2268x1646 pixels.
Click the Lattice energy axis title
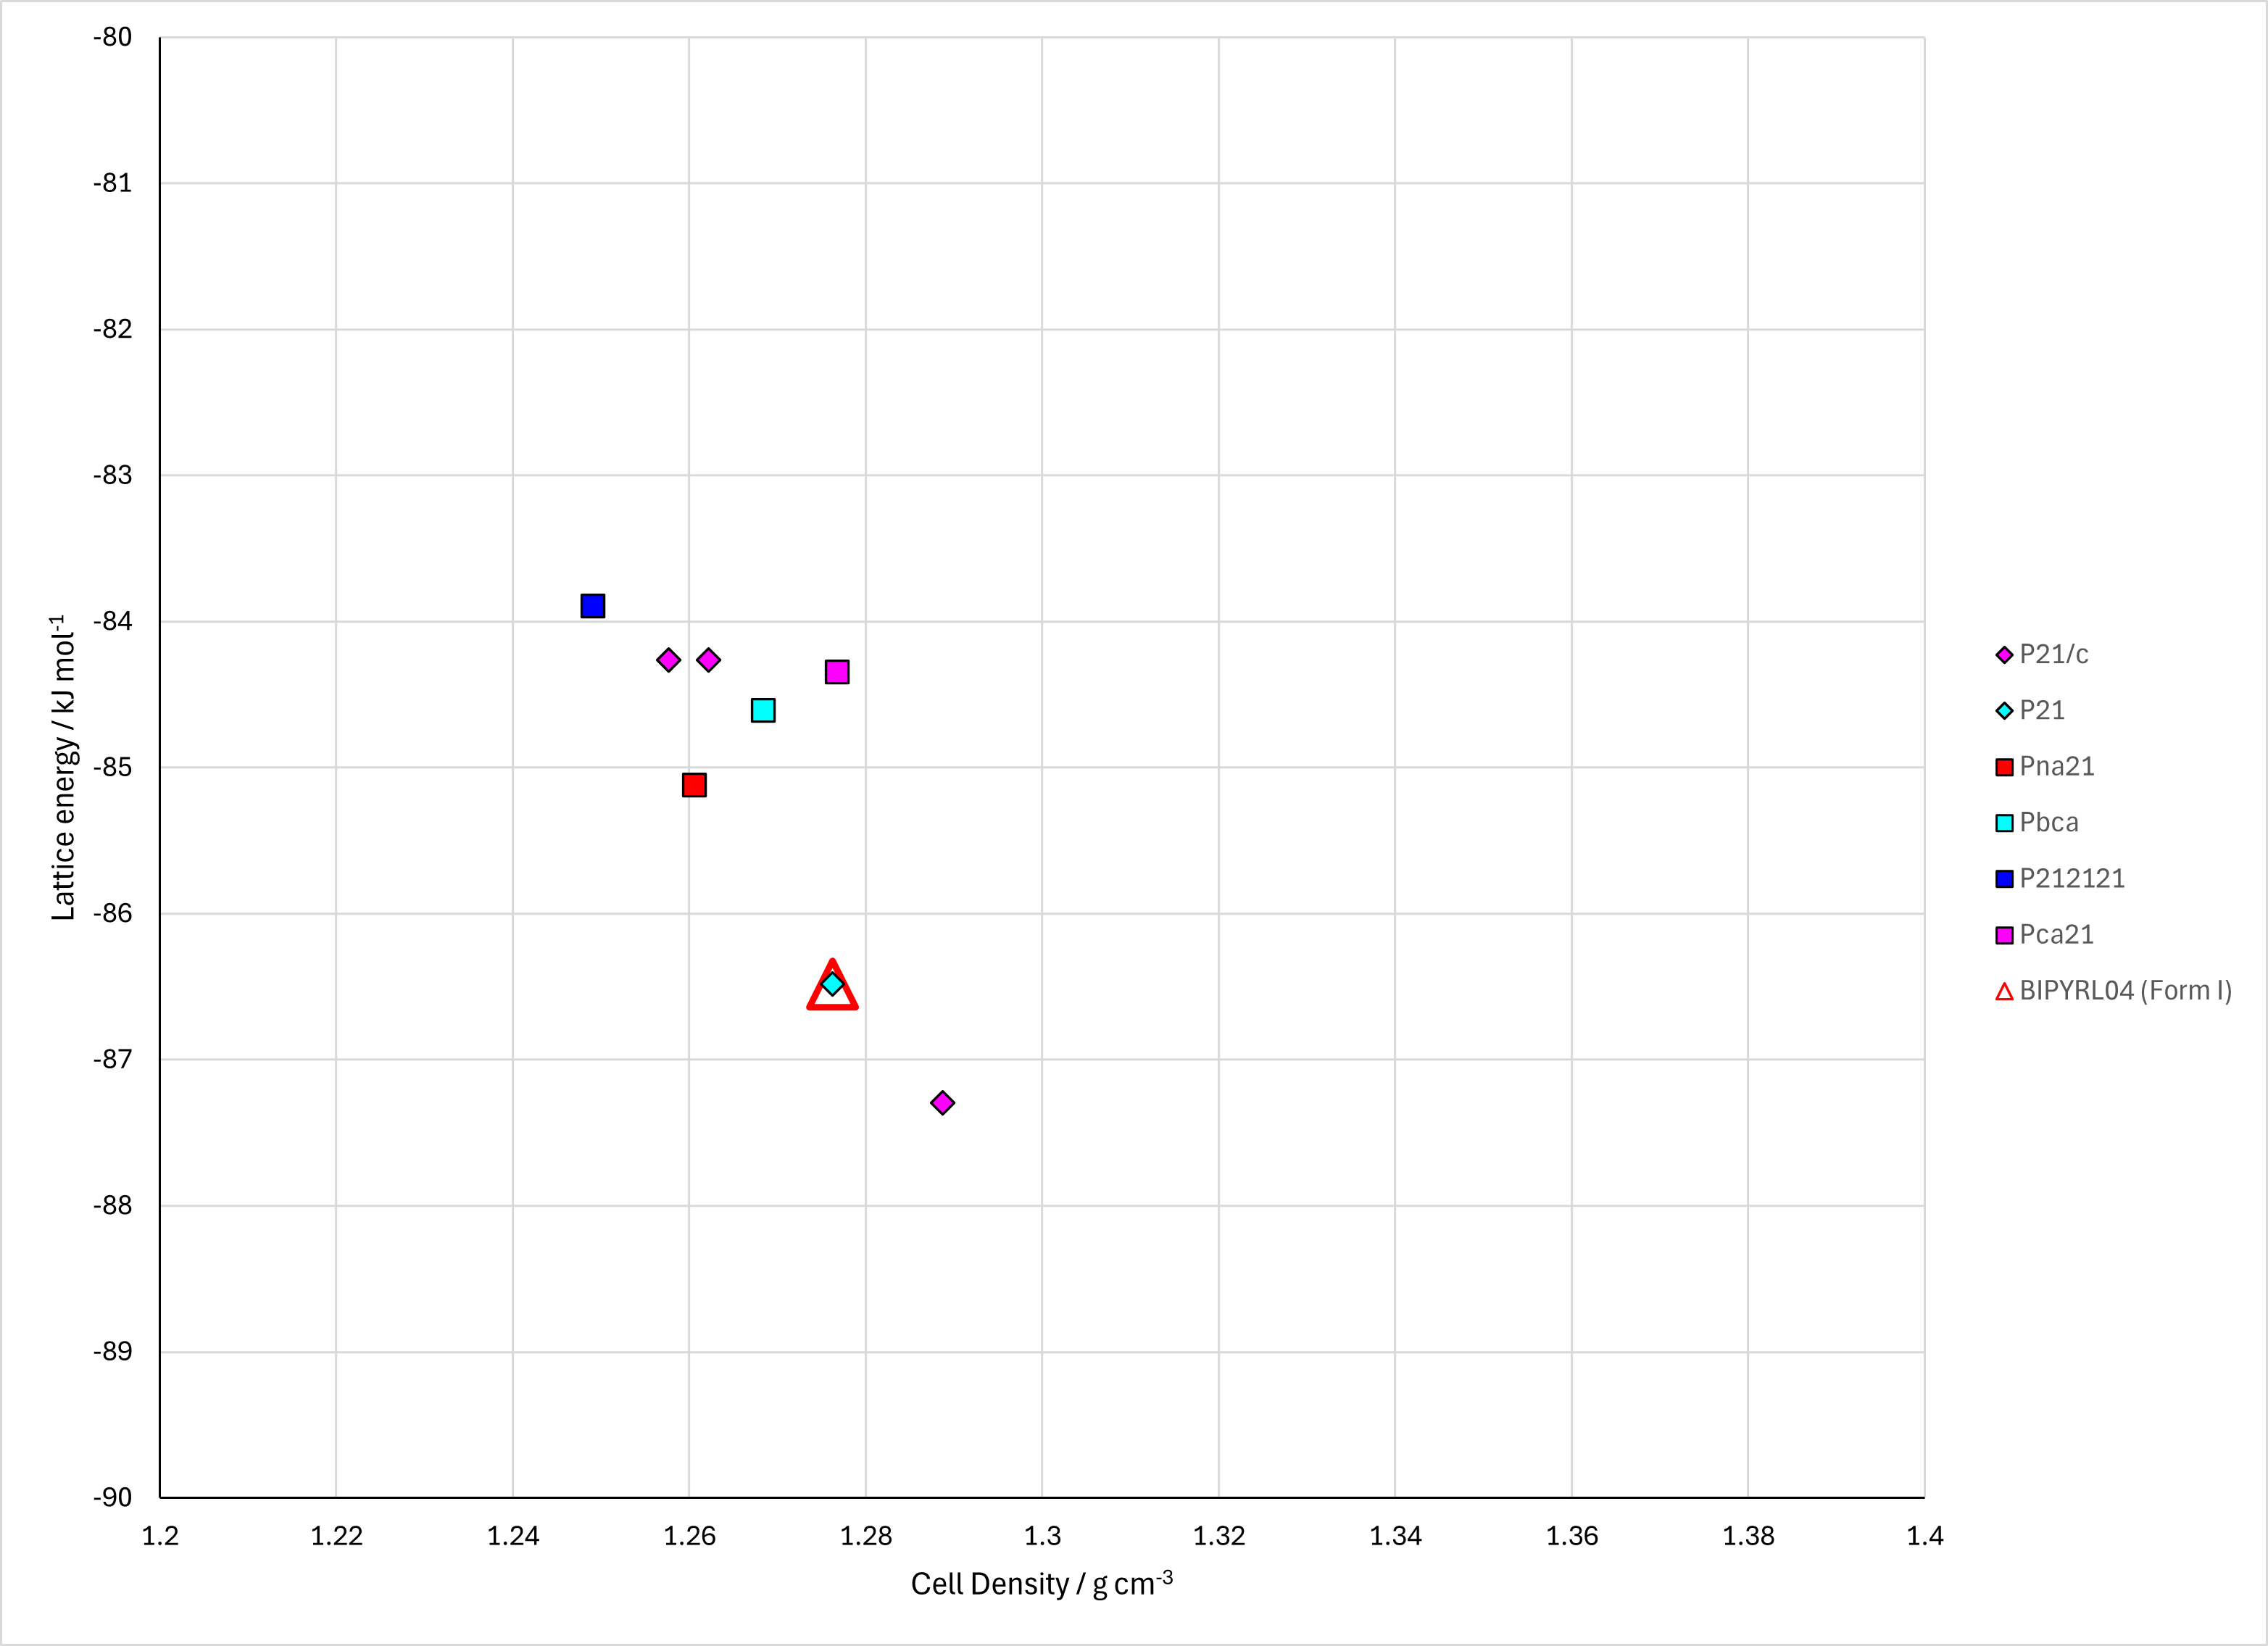coord(63,767)
